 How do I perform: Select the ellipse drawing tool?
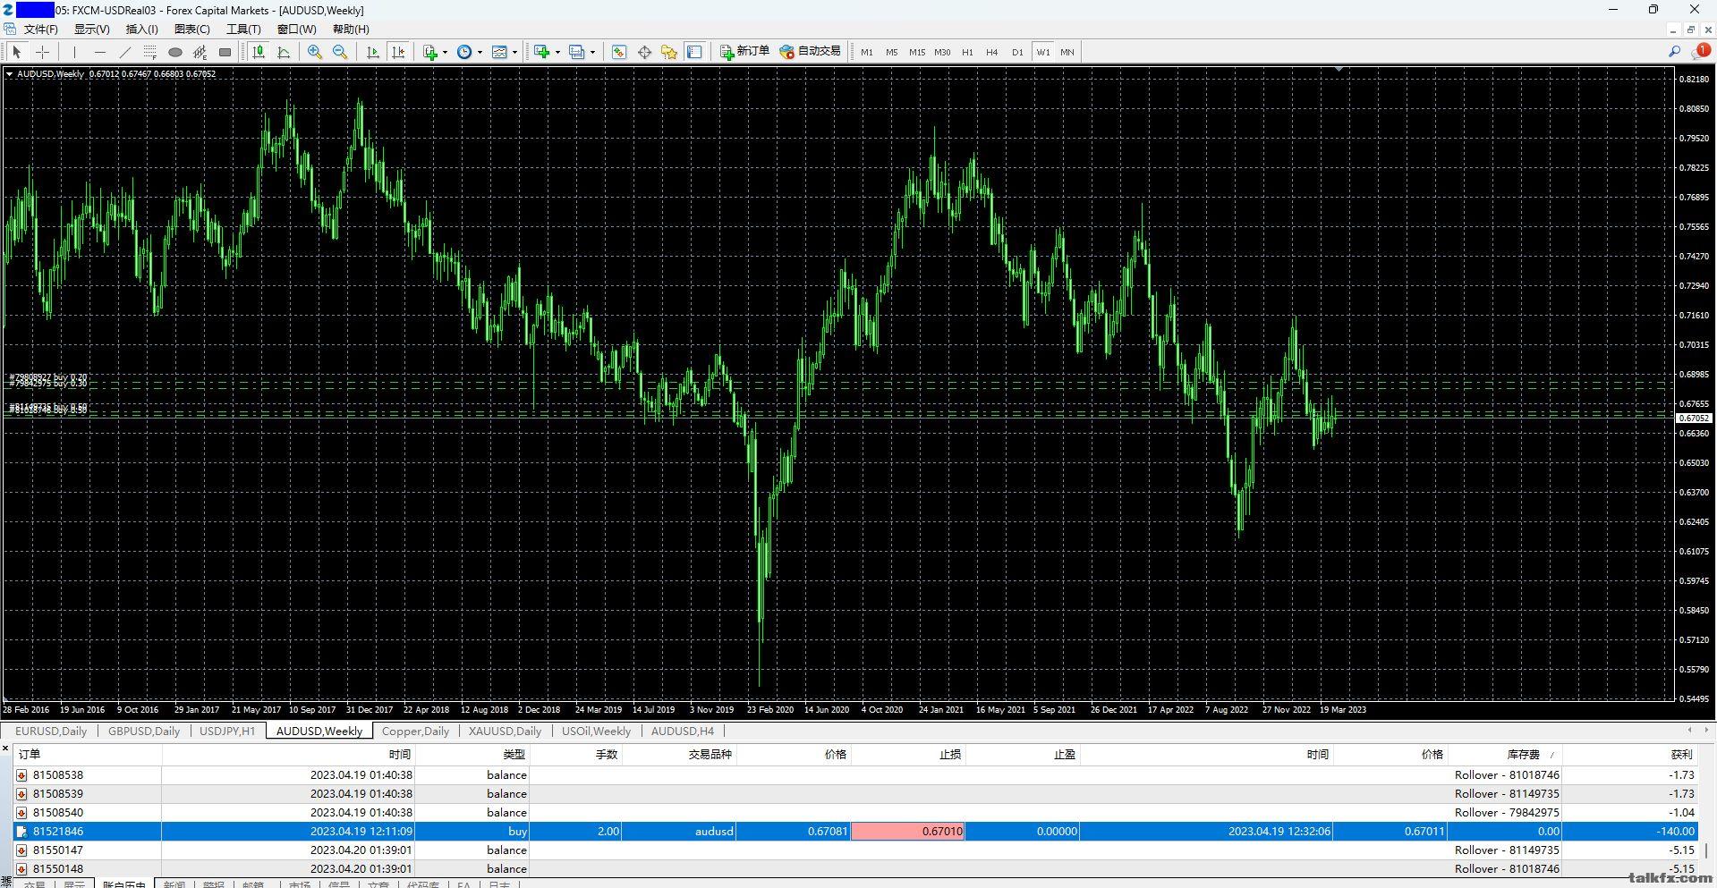175,52
